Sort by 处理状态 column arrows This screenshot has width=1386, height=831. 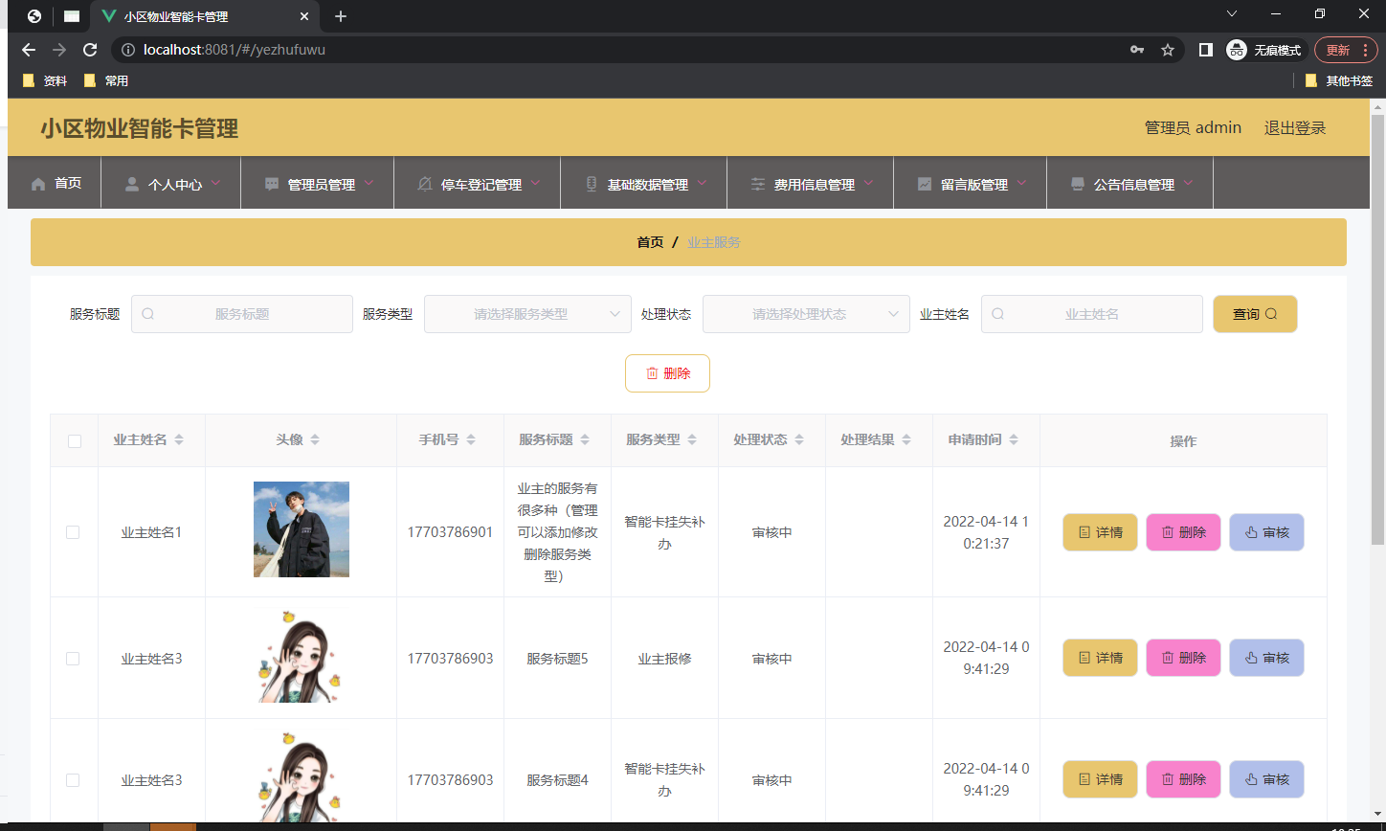tap(799, 439)
